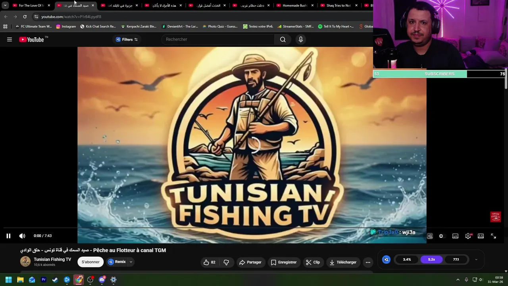Viewport: 508px width, 286px height.
Task: Switch to دخلت حطام غريب tab
Action: (x=250, y=6)
